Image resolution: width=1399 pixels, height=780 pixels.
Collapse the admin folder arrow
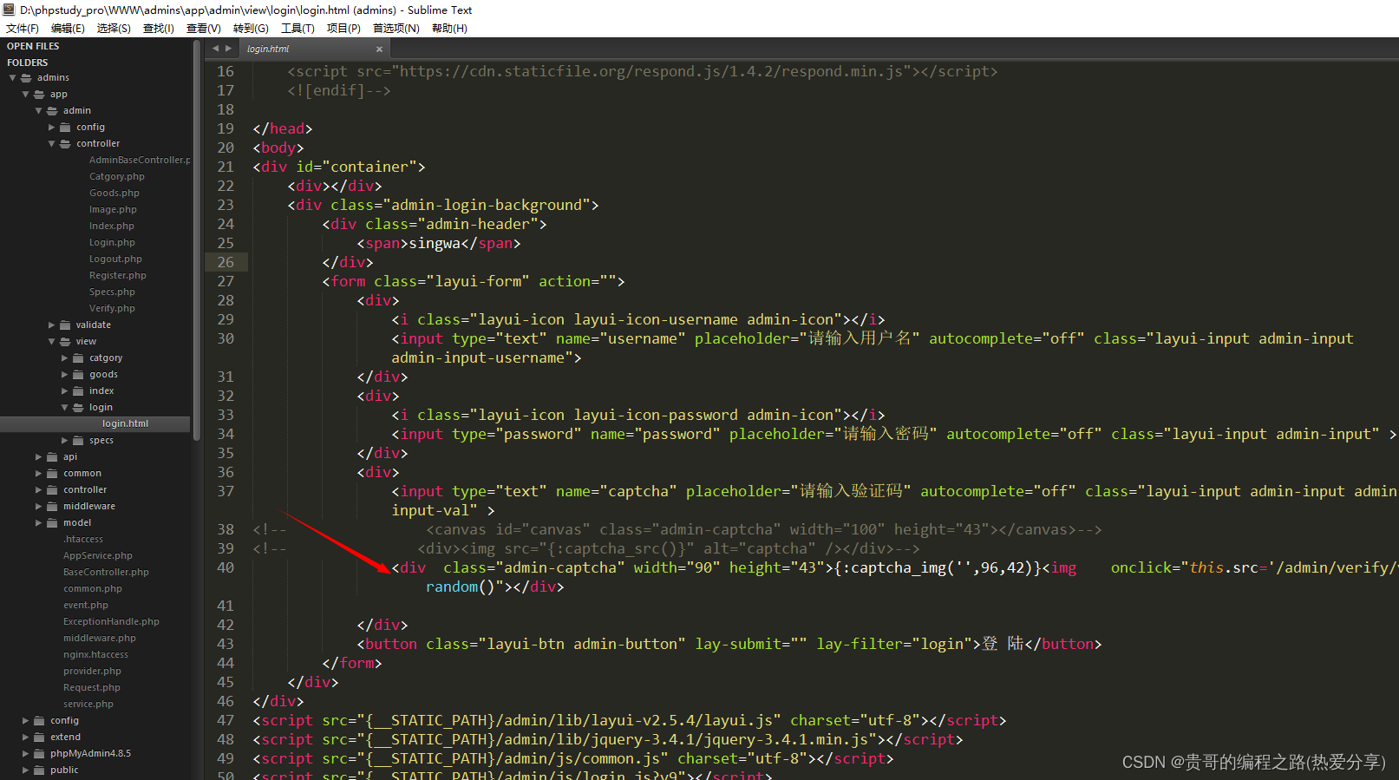click(38, 110)
